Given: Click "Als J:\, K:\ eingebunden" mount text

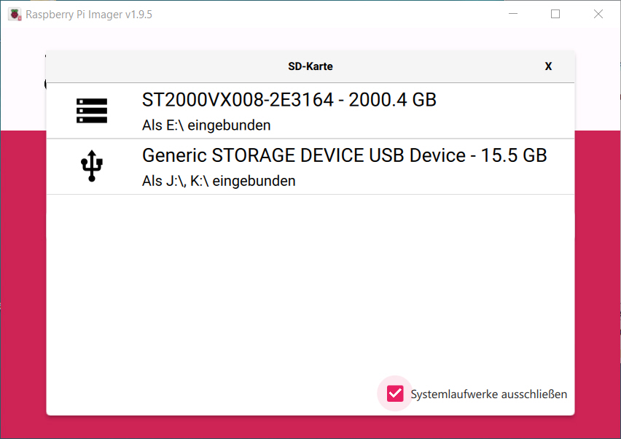Looking at the screenshot, I should pos(219,181).
